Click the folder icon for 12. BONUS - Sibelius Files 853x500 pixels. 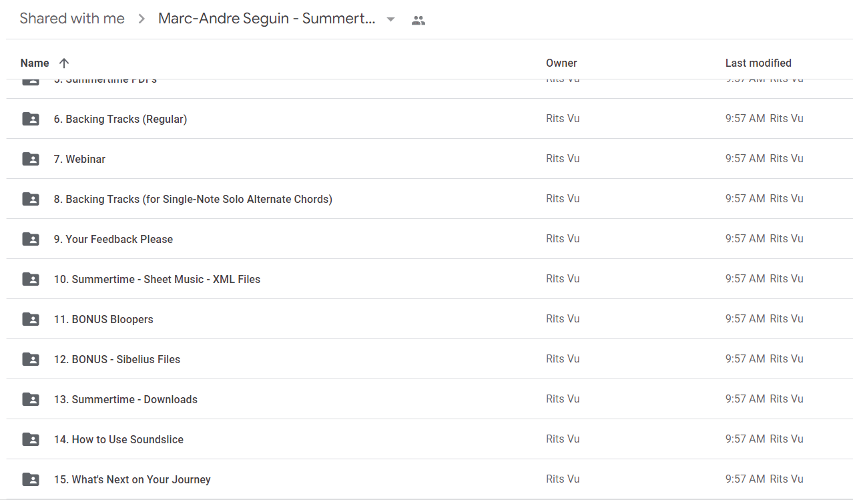click(x=31, y=359)
